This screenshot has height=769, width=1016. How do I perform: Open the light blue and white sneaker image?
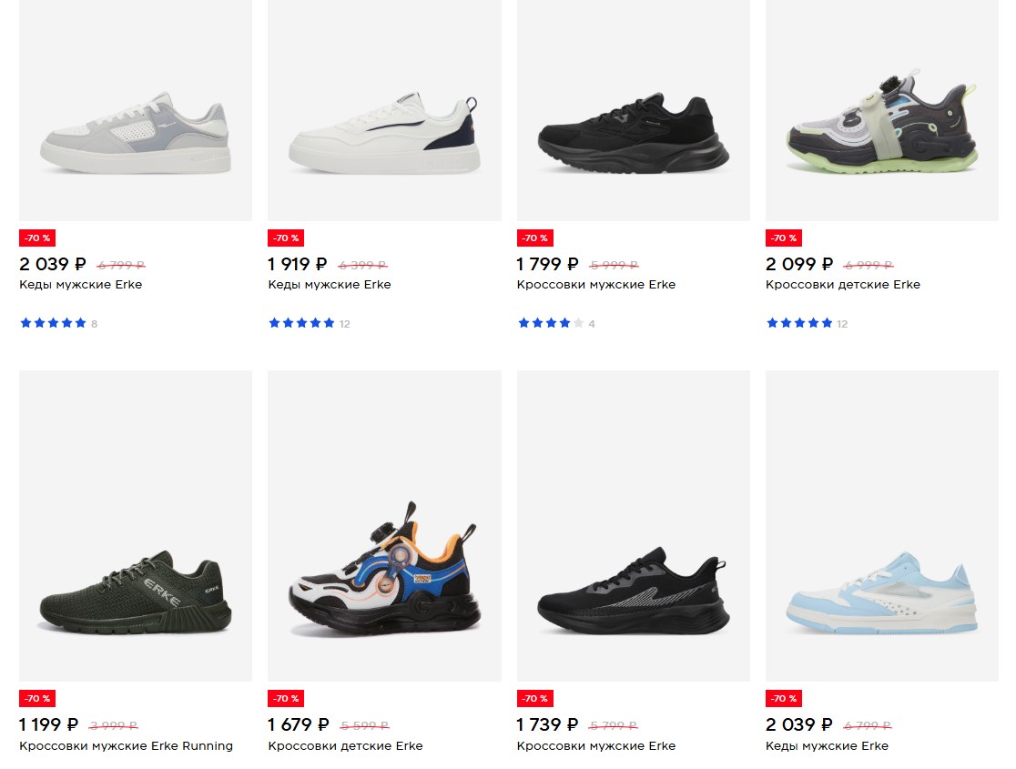[x=882, y=525]
